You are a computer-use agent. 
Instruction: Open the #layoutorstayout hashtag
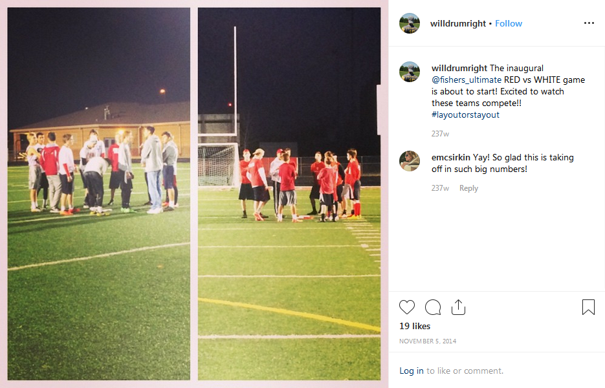(x=465, y=114)
